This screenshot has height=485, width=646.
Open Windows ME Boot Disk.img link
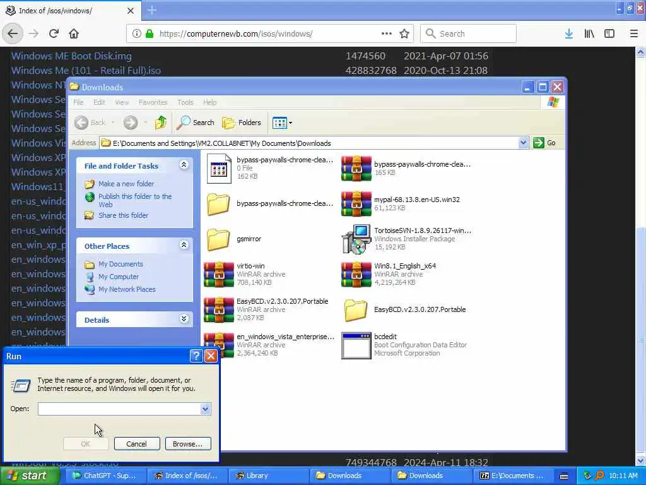71,56
